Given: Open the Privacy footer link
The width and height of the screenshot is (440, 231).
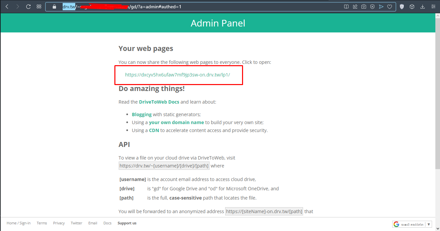Looking at the screenshot, I should coord(59,223).
